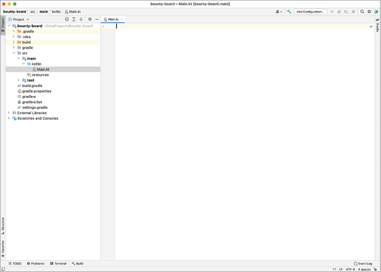Click Select Opened File target icon
Screen dimensions: 381x272
pos(67,19)
